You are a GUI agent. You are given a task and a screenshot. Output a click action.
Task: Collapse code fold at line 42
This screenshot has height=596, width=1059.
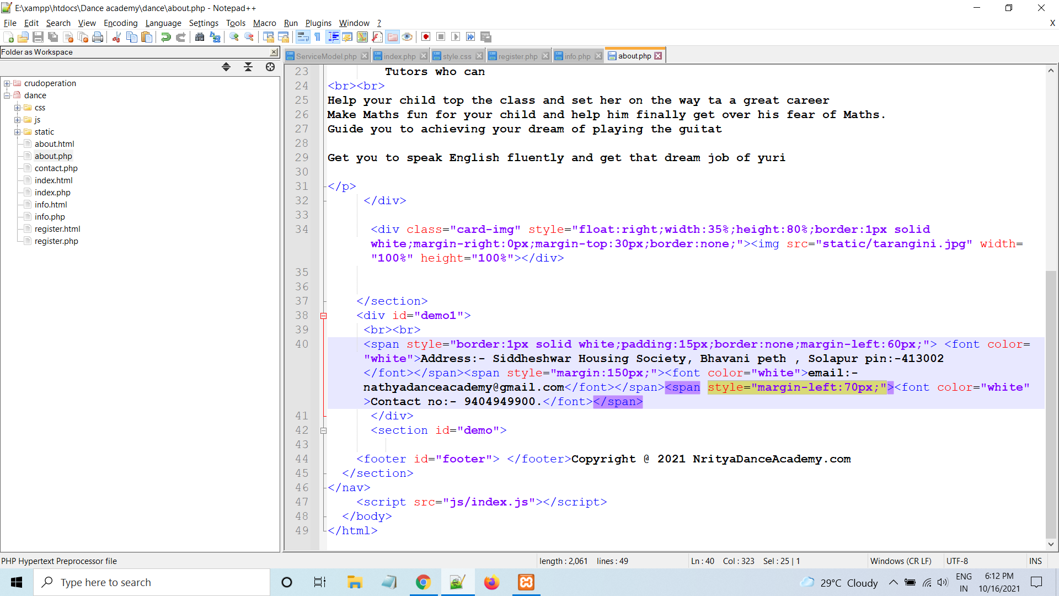pos(324,430)
